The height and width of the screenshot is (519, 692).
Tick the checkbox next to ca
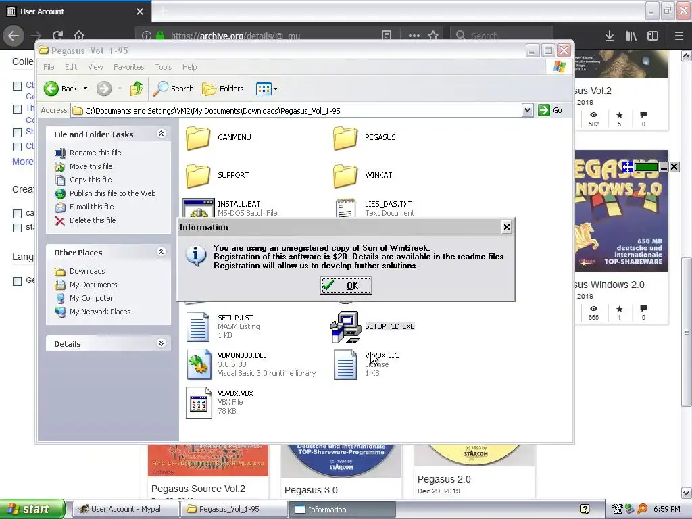click(17, 214)
